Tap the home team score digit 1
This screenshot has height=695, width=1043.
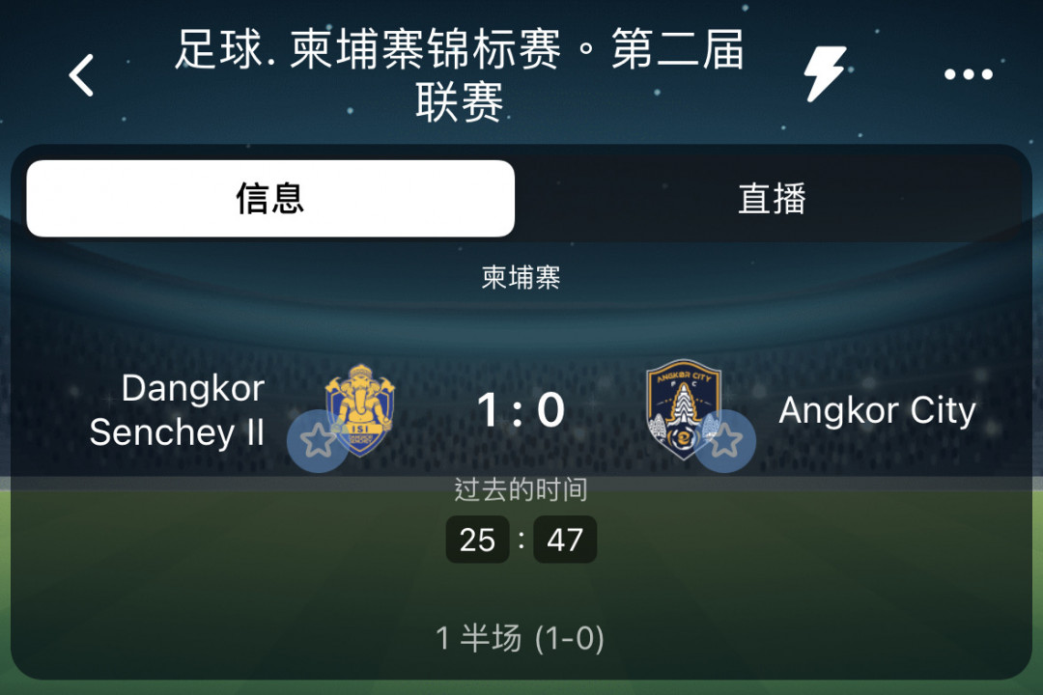pos(487,409)
